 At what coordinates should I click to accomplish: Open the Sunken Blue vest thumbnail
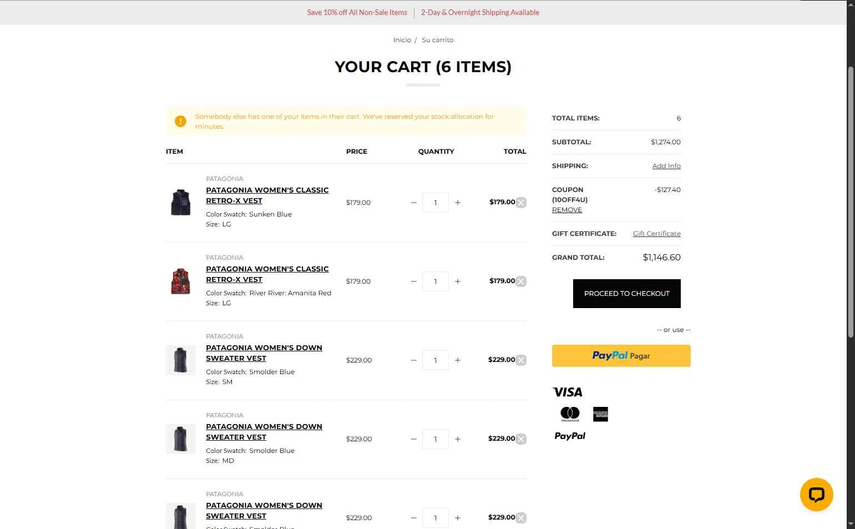(180, 203)
